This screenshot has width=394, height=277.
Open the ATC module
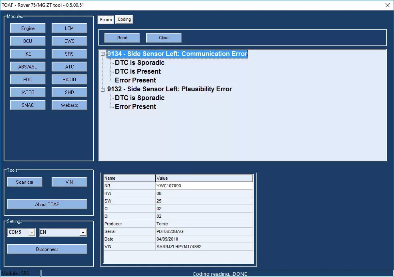point(69,67)
